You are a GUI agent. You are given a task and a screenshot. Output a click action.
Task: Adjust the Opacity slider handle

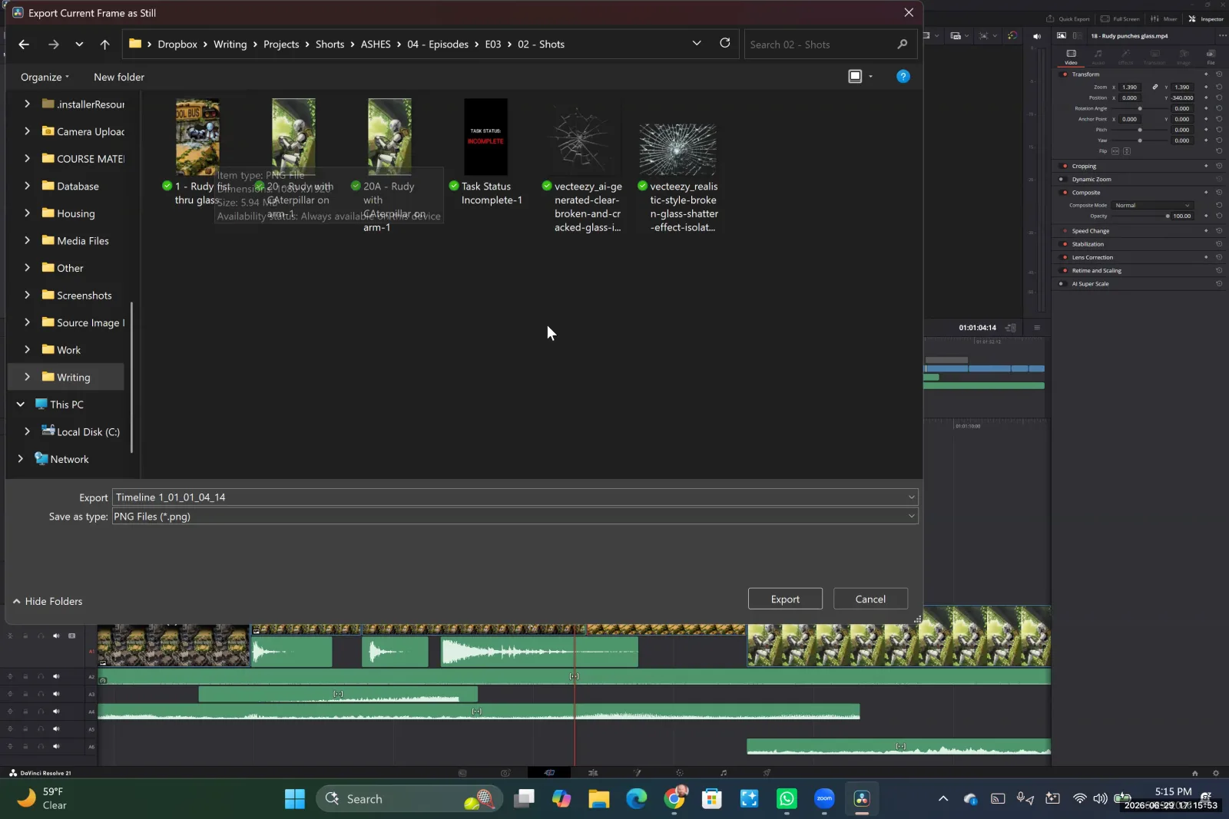click(1168, 216)
